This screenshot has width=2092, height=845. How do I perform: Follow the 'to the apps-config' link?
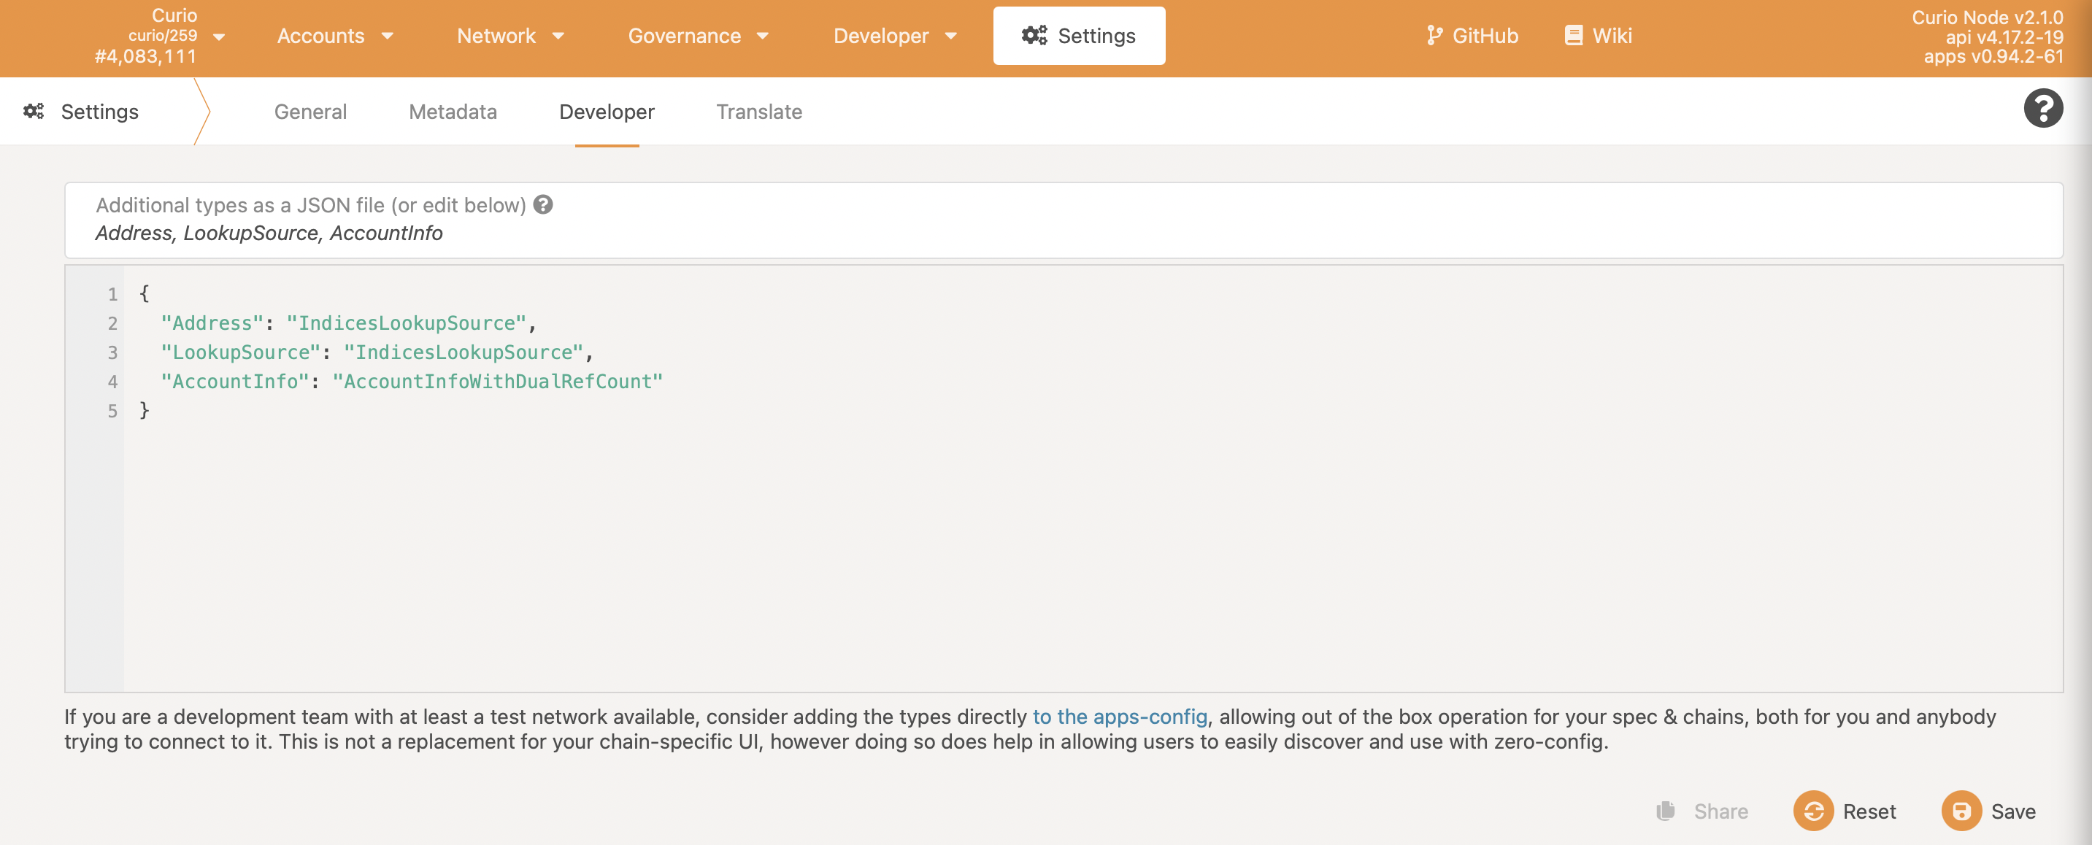tap(1119, 716)
